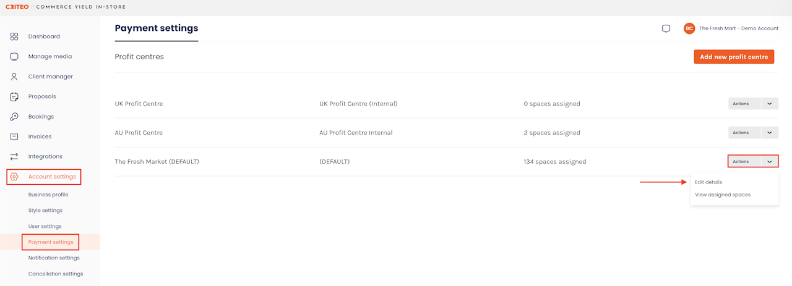Click the Proposals icon in sidebar
Viewport: 792px width, 286px height.
(14, 96)
